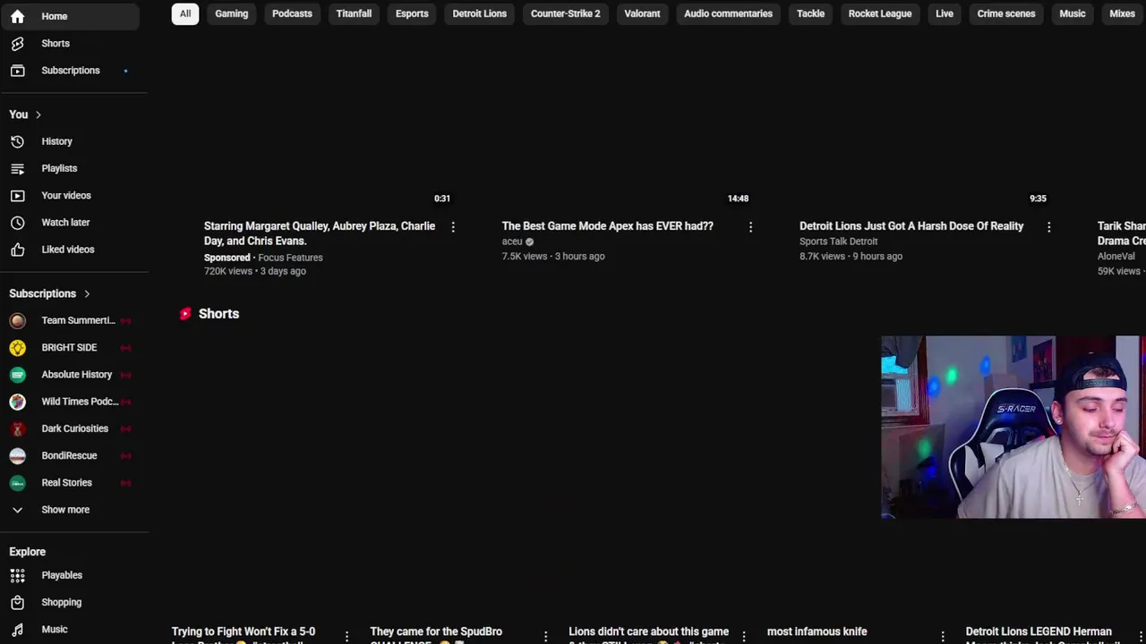The height and width of the screenshot is (644, 1146).
Task: Select the All filter chip
Action: pos(185,13)
